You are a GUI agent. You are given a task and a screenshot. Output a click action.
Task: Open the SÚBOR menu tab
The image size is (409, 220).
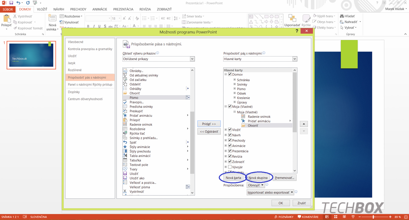[8, 9]
